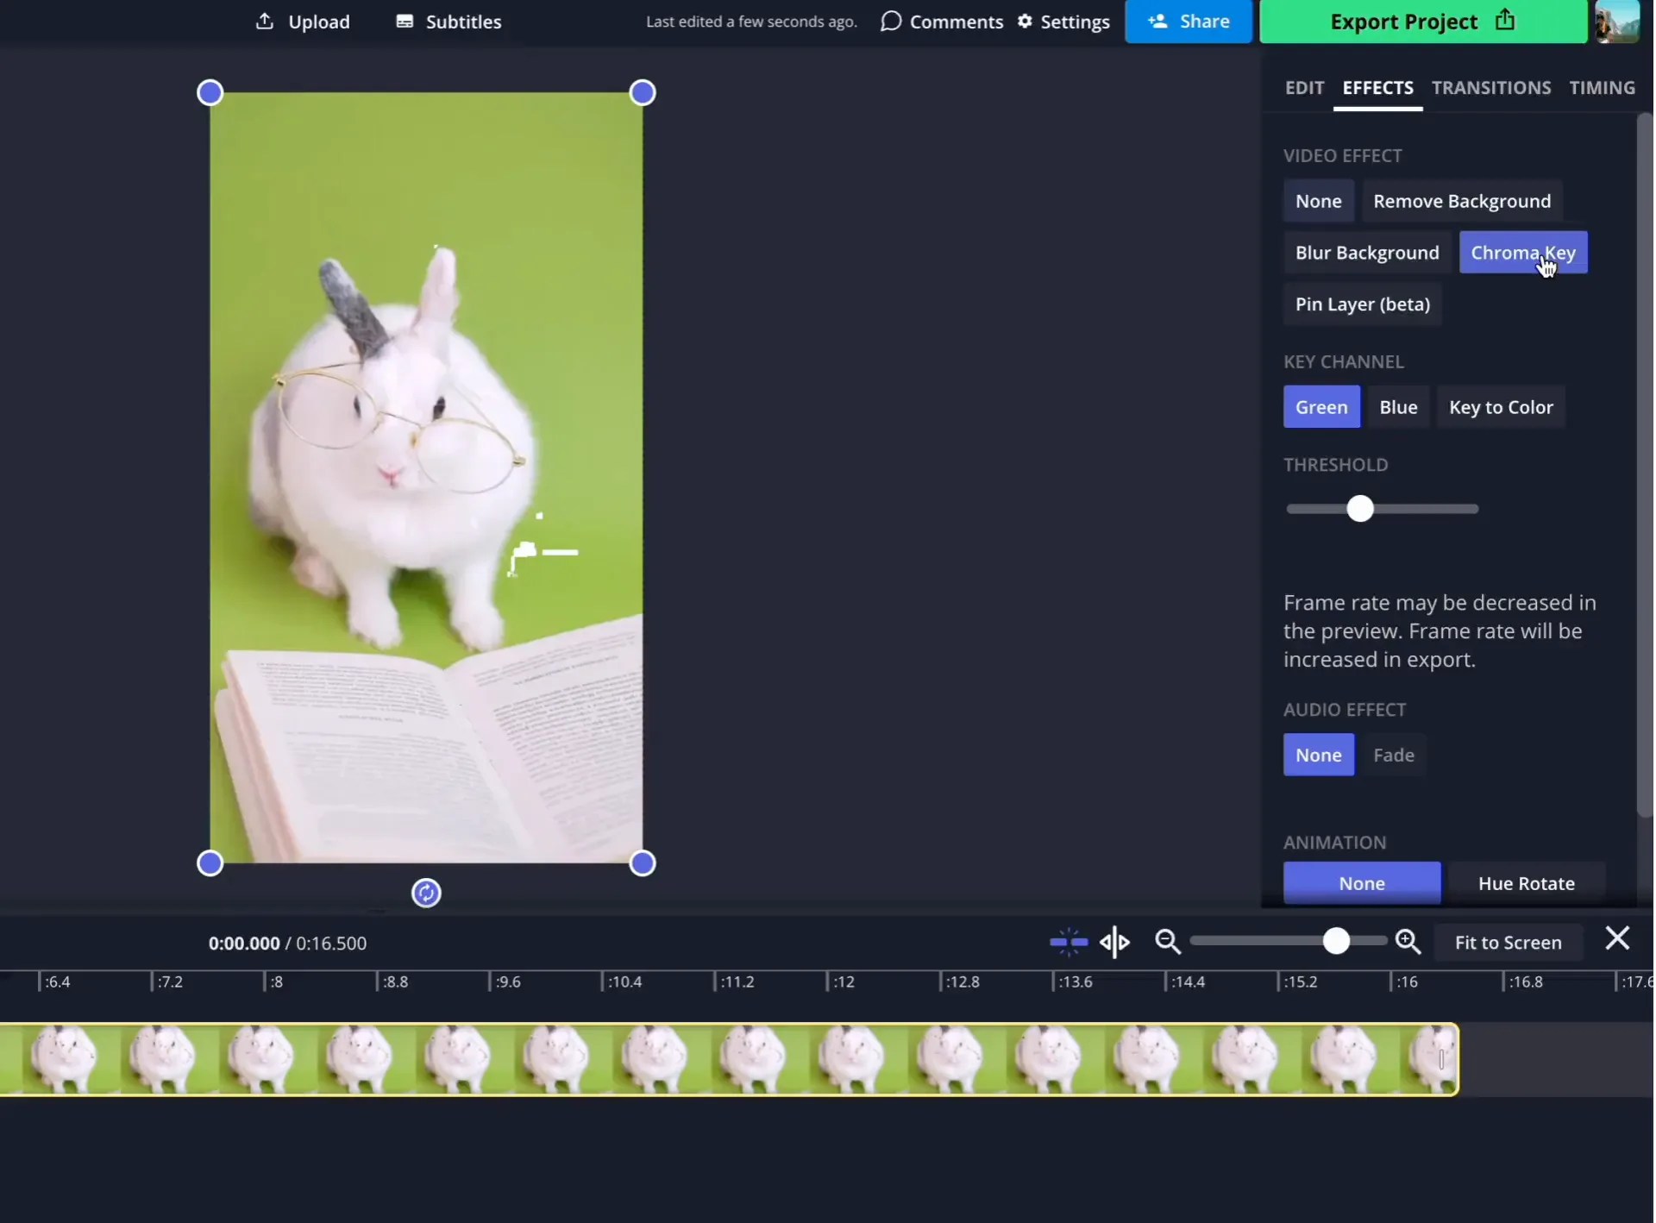1656x1223 pixels.
Task: Click the top-left resize handle of video
Action: coord(210,93)
